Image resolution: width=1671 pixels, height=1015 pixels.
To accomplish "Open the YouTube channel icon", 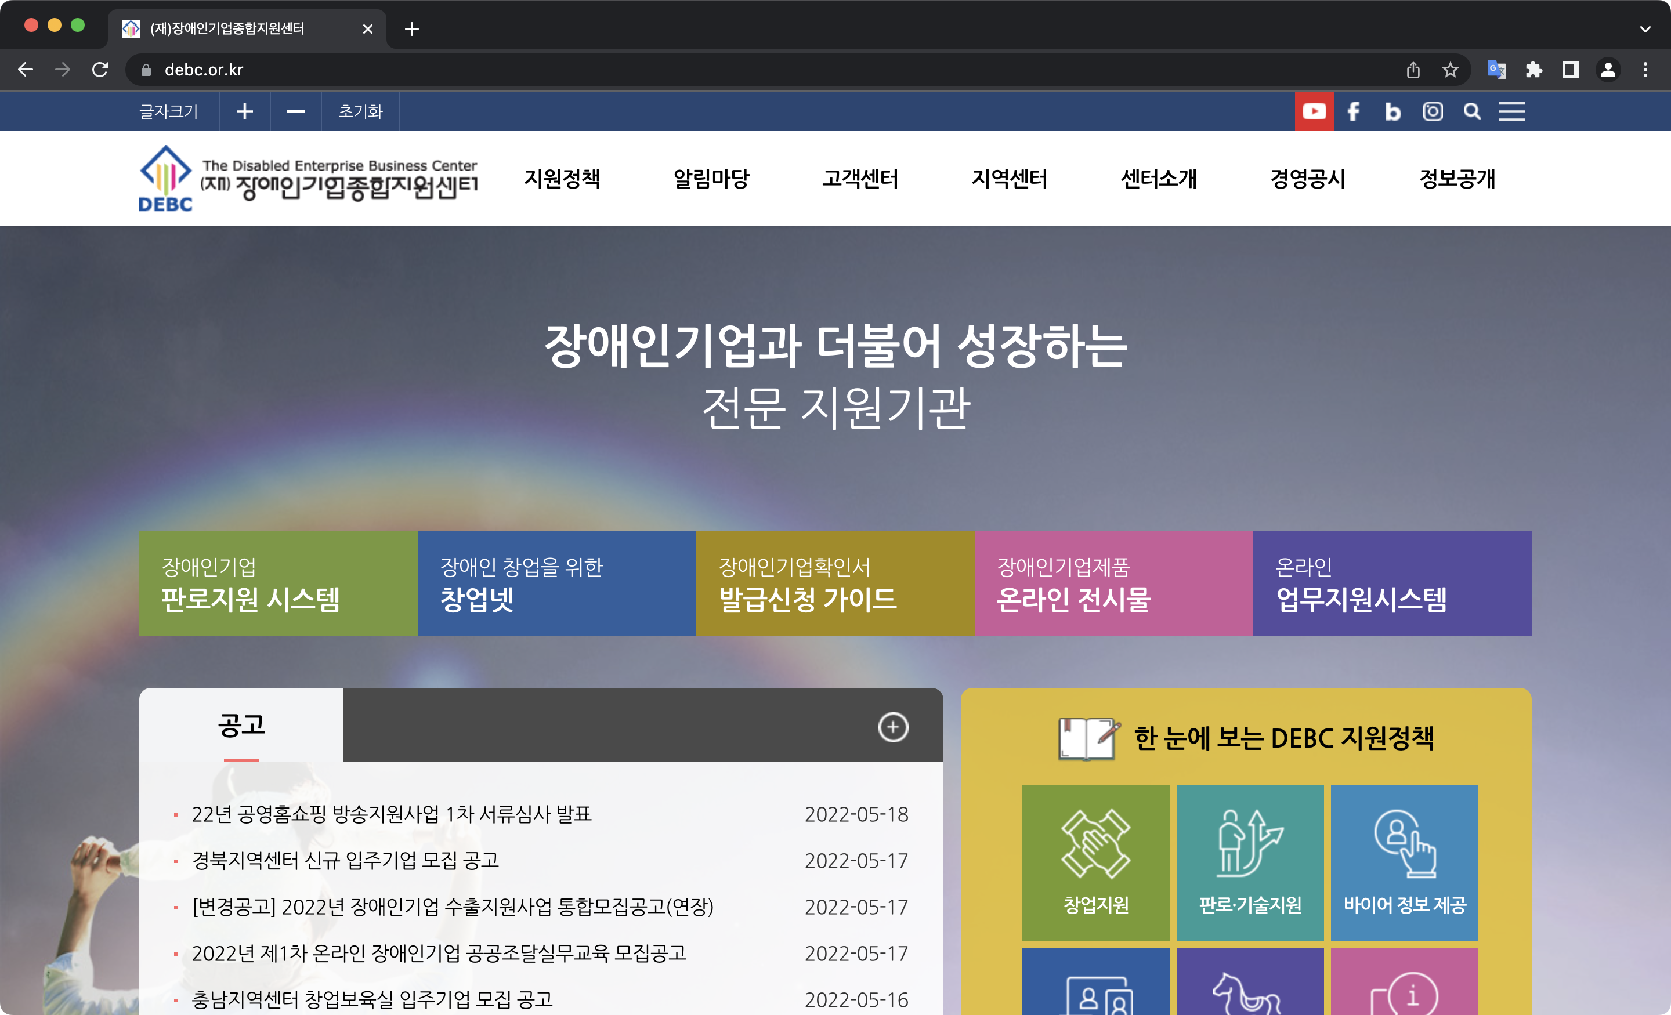I will click(x=1314, y=111).
